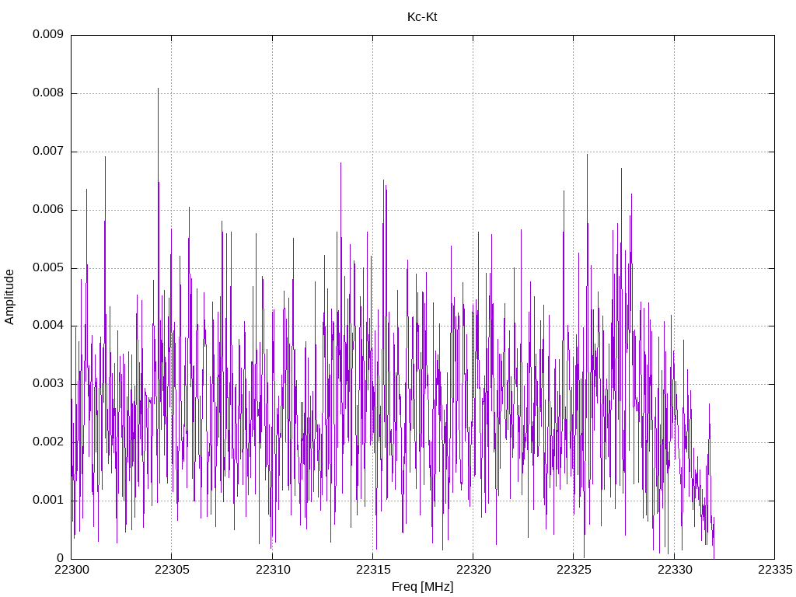
Task: Select the 22320 x-axis tick label
Action: (x=473, y=570)
